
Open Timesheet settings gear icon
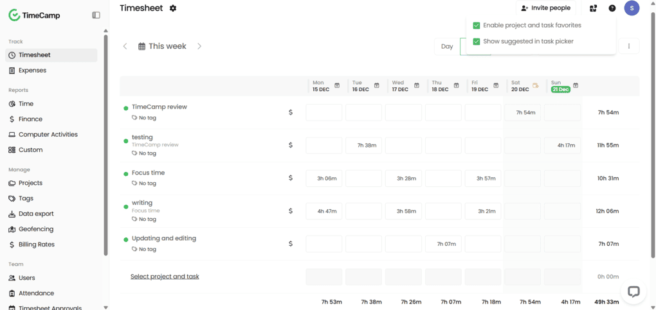pyautogui.click(x=173, y=8)
